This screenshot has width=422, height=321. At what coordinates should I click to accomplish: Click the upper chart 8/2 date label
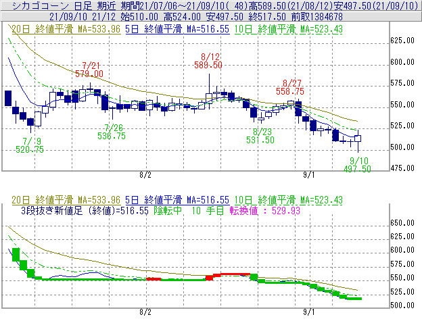click(x=145, y=175)
